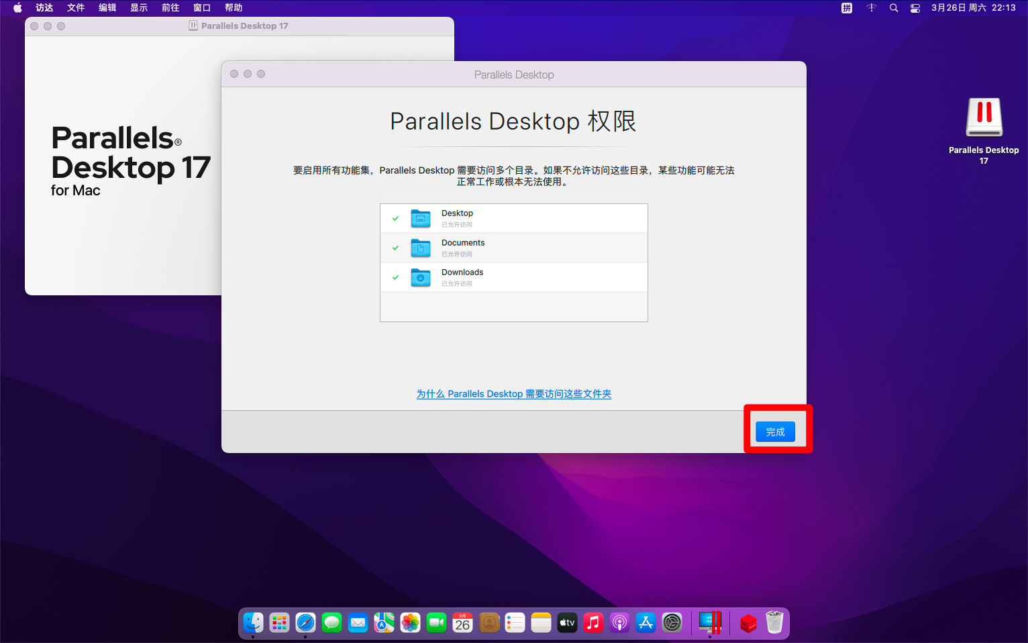Open the 文件 menu

coord(76,8)
